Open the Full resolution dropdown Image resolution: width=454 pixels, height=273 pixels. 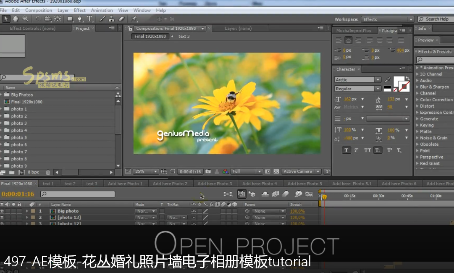click(x=246, y=171)
